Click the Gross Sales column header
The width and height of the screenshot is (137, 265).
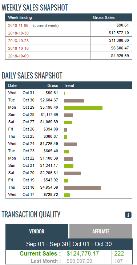104,17
